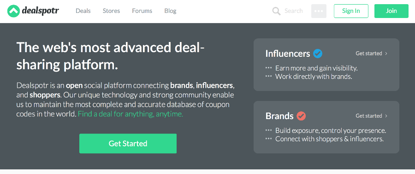Click the blue verified badge beside Influencers

point(318,54)
